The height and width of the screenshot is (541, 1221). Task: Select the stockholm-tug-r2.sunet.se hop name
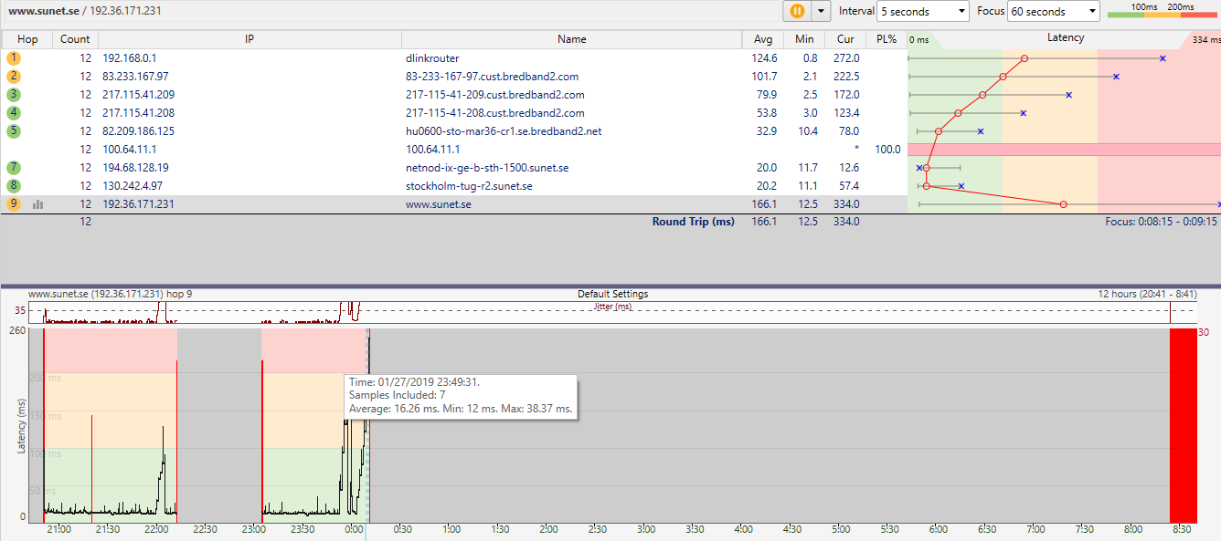469,186
